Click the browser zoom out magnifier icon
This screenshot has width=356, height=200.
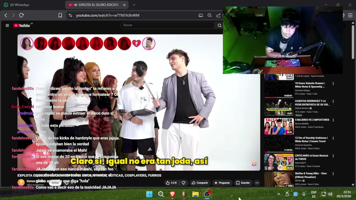click(210, 15)
